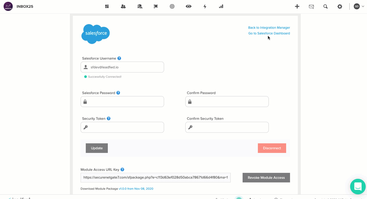The image size is (367, 199).
Task: Click the Successfully Connected! status text
Action: click(x=105, y=77)
